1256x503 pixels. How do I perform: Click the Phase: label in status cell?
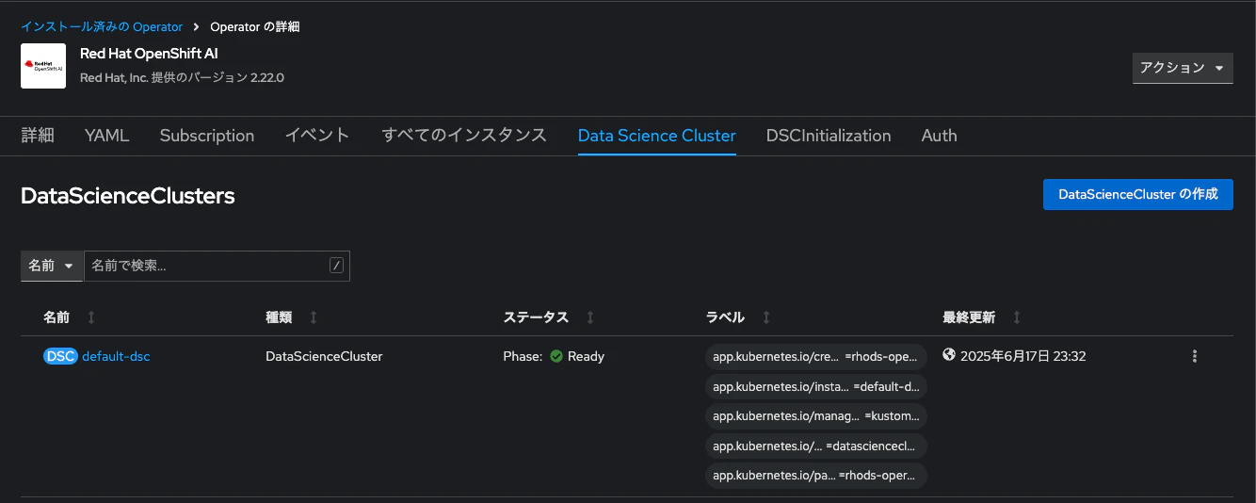click(x=523, y=356)
